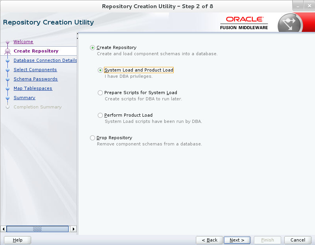This screenshot has height=245, width=315.
Task: Click the horizontal scrollbar thumb in the sidebar
Action: point(37,229)
